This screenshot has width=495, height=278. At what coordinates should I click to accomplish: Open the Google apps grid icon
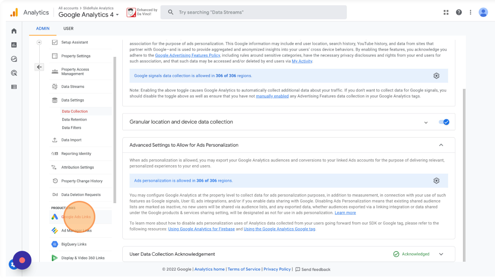446,12
